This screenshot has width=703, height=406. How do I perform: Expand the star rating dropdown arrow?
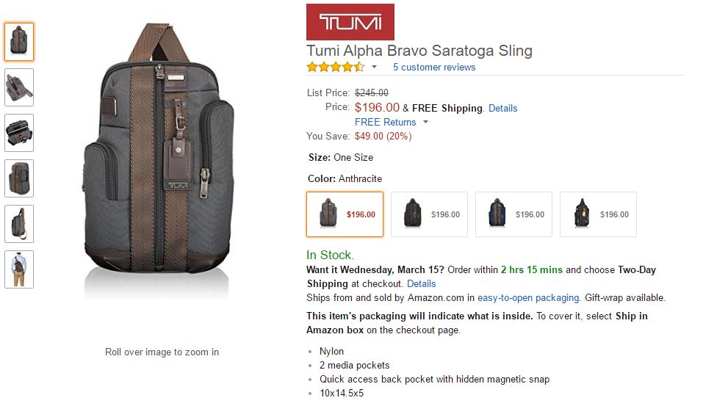point(374,67)
